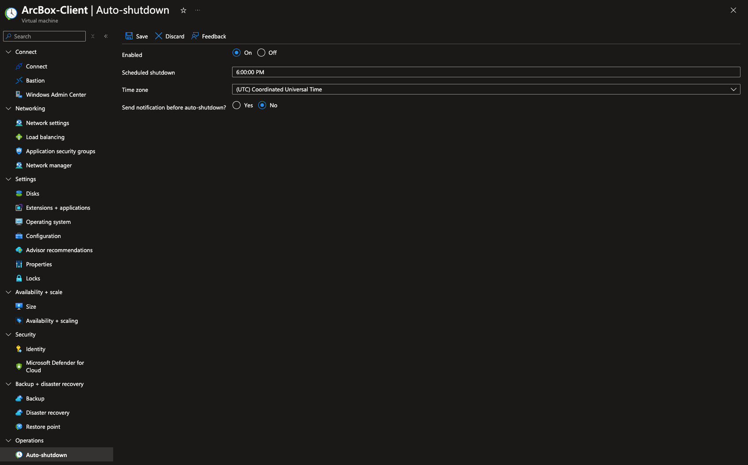Collapse the Backup + disaster recovery section

coord(8,384)
